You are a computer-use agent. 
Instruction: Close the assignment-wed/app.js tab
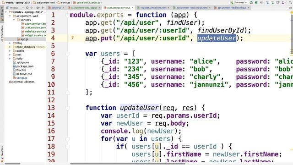pos(99,8)
